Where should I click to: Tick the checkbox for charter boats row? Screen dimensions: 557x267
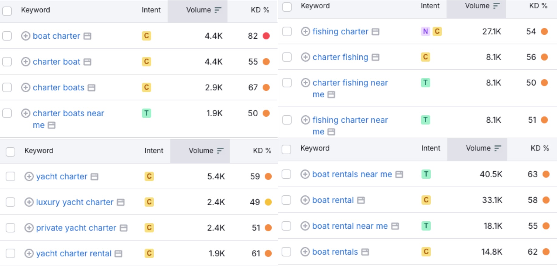(x=7, y=87)
